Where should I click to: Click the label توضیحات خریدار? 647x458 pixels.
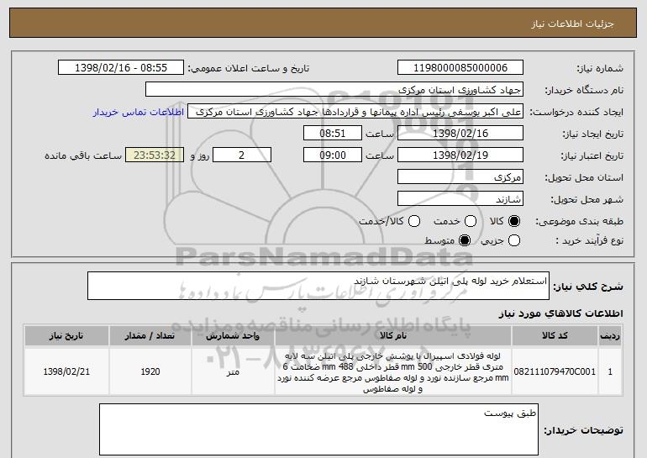click(x=583, y=430)
